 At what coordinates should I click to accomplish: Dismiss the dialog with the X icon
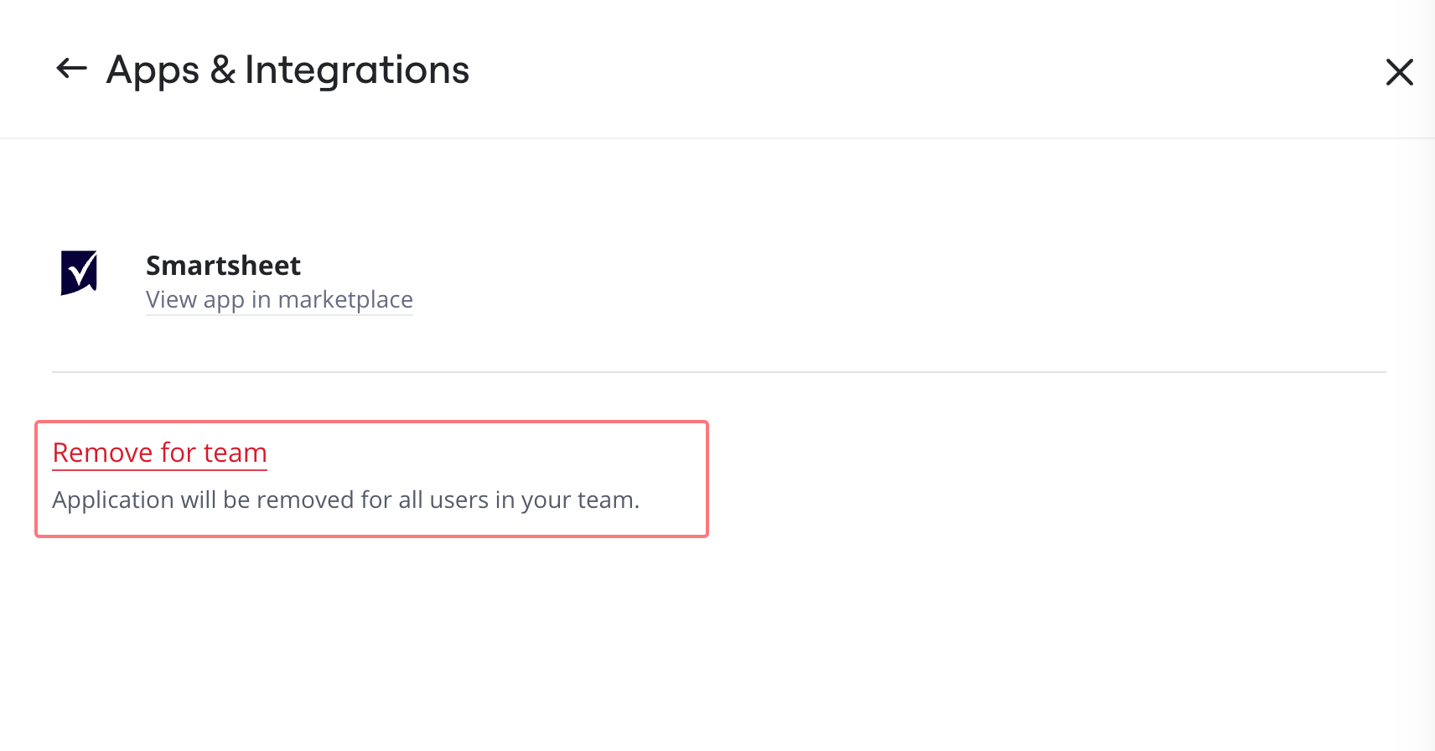[1399, 72]
